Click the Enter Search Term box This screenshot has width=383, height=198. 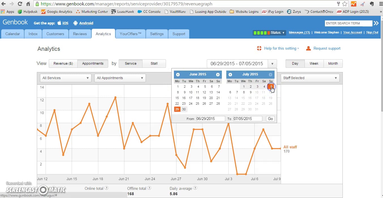[x=348, y=23]
